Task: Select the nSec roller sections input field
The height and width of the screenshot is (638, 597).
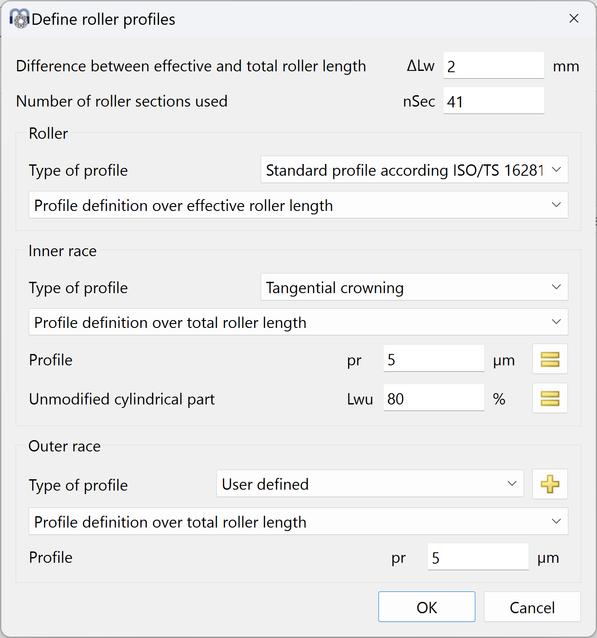Action: pos(493,101)
